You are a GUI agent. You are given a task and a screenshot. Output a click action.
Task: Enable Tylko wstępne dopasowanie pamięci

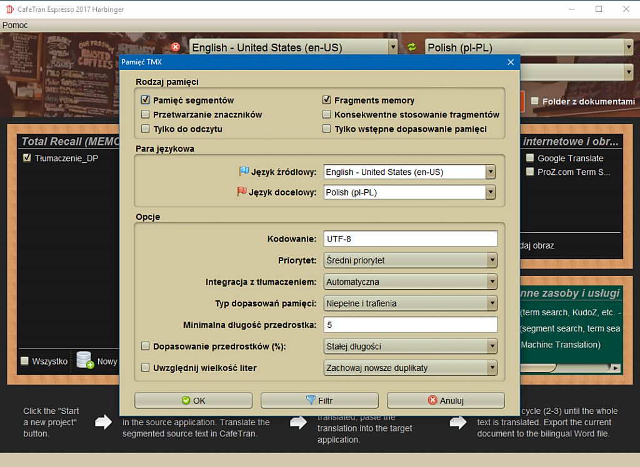pos(326,129)
